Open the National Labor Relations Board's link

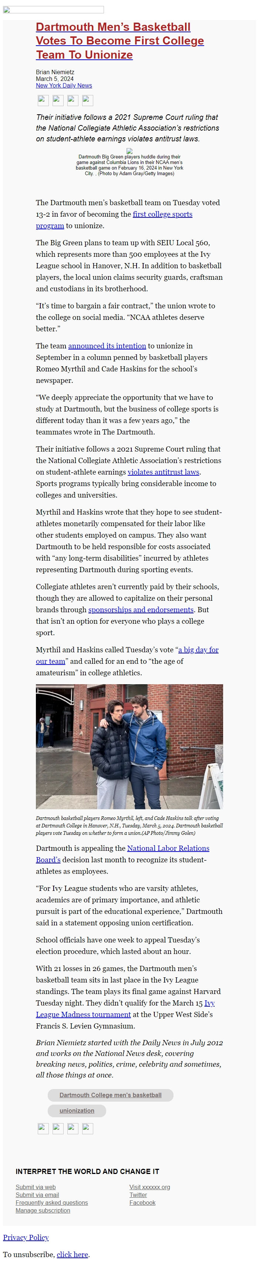[x=122, y=854]
